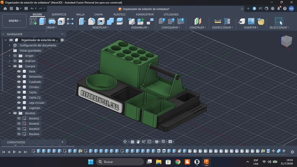This screenshot has width=297, height=167.
Task: Click the Windows Start button
Action: point(91,162)
